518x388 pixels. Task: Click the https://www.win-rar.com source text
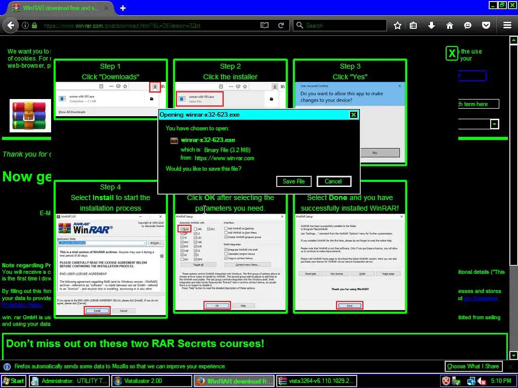tap(224, 158)
